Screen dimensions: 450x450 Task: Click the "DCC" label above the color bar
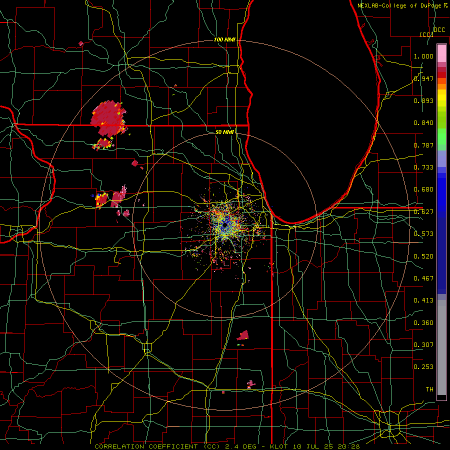pos(439,30)
